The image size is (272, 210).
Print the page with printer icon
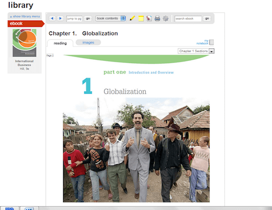pos(157,18)
